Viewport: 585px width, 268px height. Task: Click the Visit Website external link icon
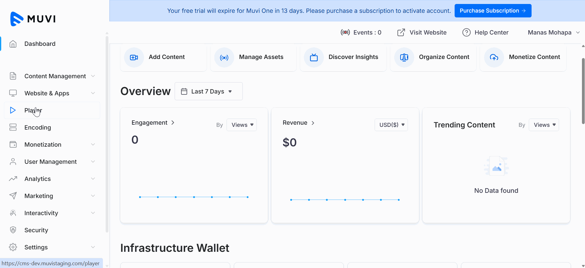tap(401, 32)
